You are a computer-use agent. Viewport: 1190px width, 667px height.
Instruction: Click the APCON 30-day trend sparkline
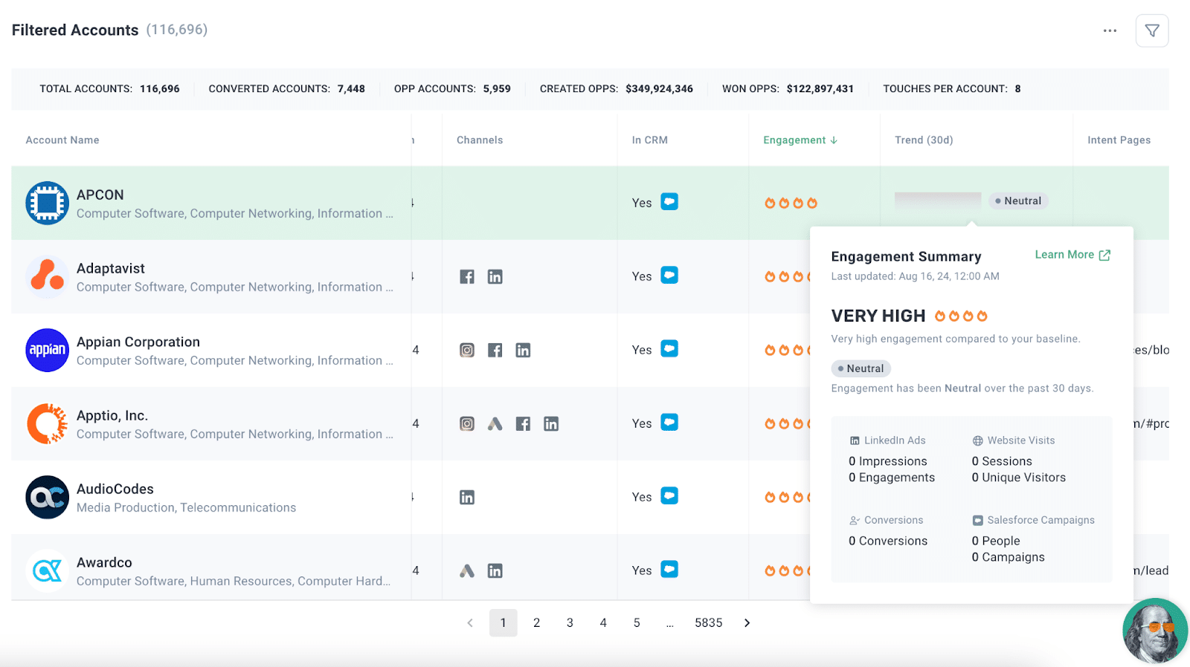point(938,201)
